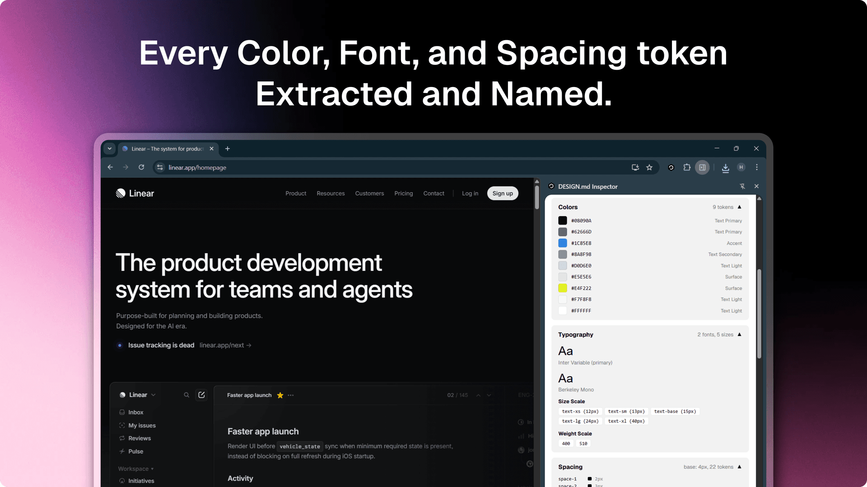The width and height of the screenshot is (867, 487).
Task: Open the Chrome three-dot menu
Action: click(x=757, y=167)
